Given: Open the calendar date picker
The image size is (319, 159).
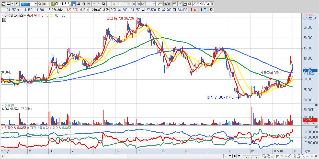Looking at the screenshot, I should pos(211,4).
